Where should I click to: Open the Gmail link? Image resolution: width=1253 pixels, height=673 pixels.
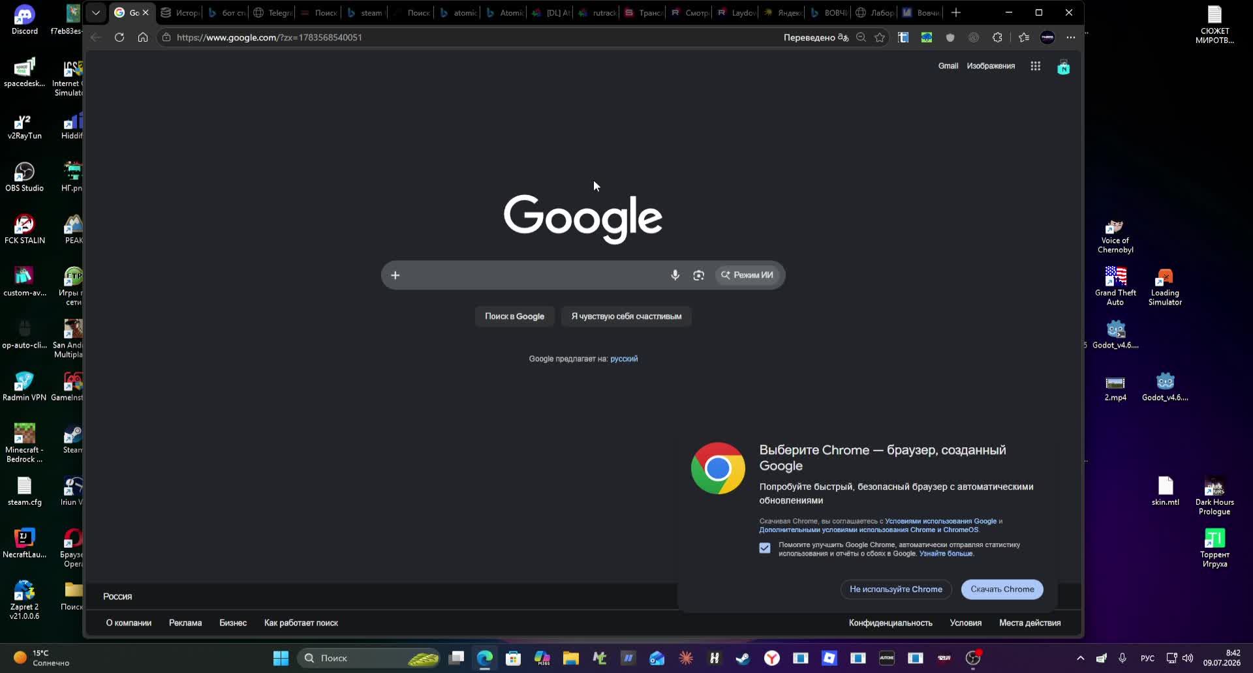coord(948,66)
